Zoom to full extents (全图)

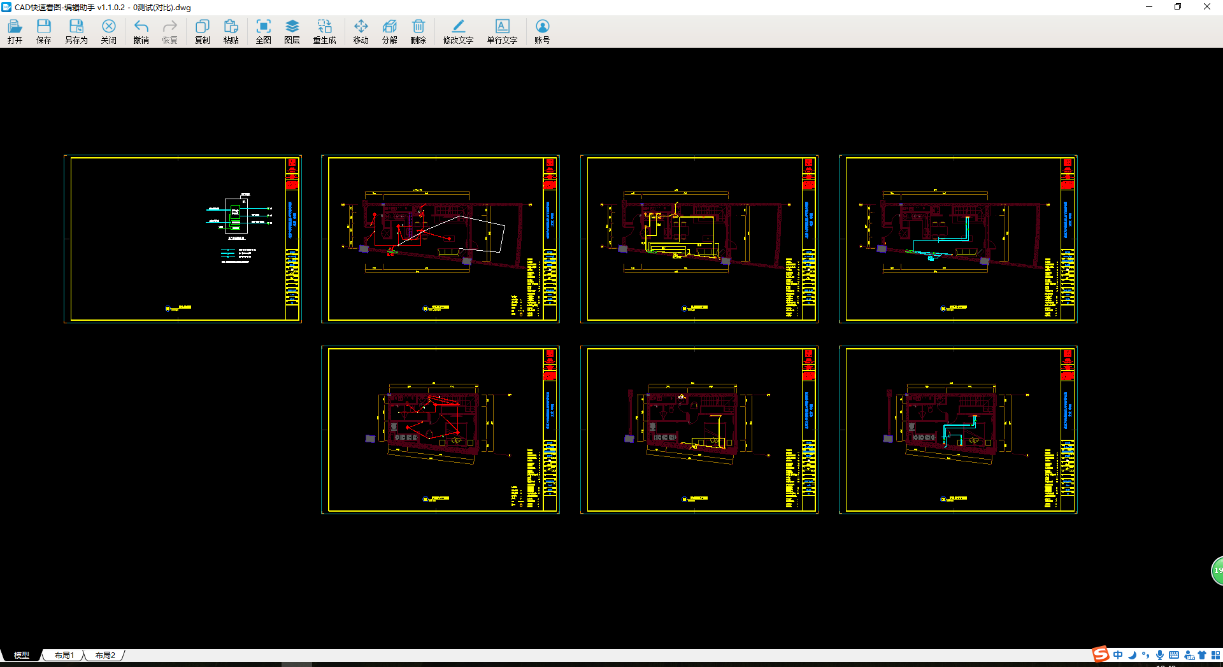(x=263, y=31)
